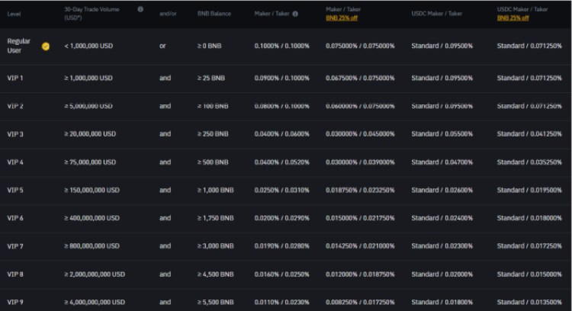Click the Standard / 0.02600% USDC fee cell

click(442, 190)
